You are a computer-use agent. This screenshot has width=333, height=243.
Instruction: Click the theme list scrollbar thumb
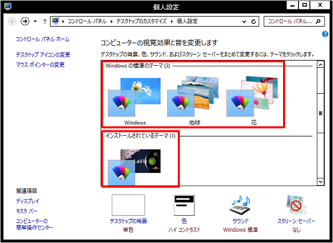coord(320,113)
